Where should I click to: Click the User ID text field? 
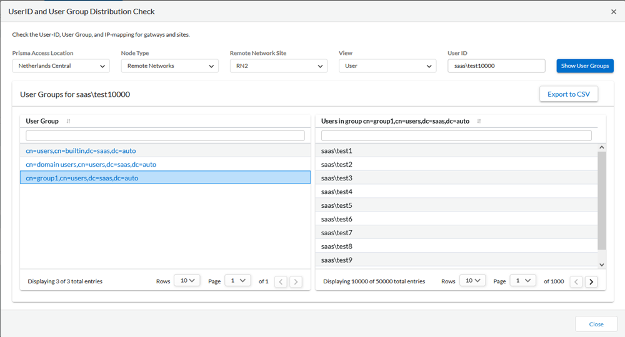click(496, 66)
